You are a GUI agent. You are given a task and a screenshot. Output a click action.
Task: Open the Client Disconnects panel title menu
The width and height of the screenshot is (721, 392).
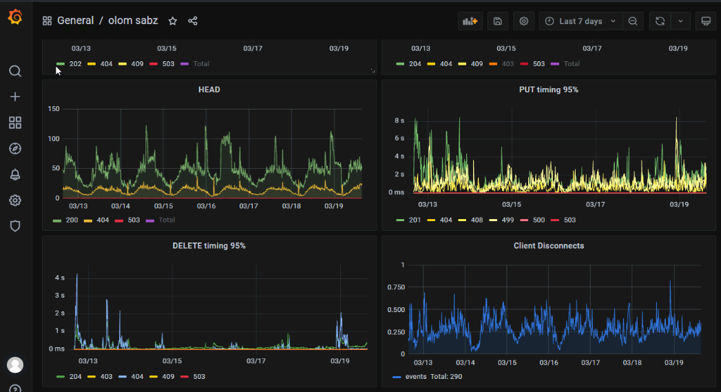[x=548, y=246]
